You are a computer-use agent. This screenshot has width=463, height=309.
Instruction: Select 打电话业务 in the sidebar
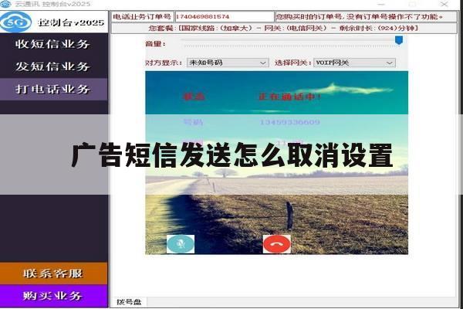(x=54, y=90)
